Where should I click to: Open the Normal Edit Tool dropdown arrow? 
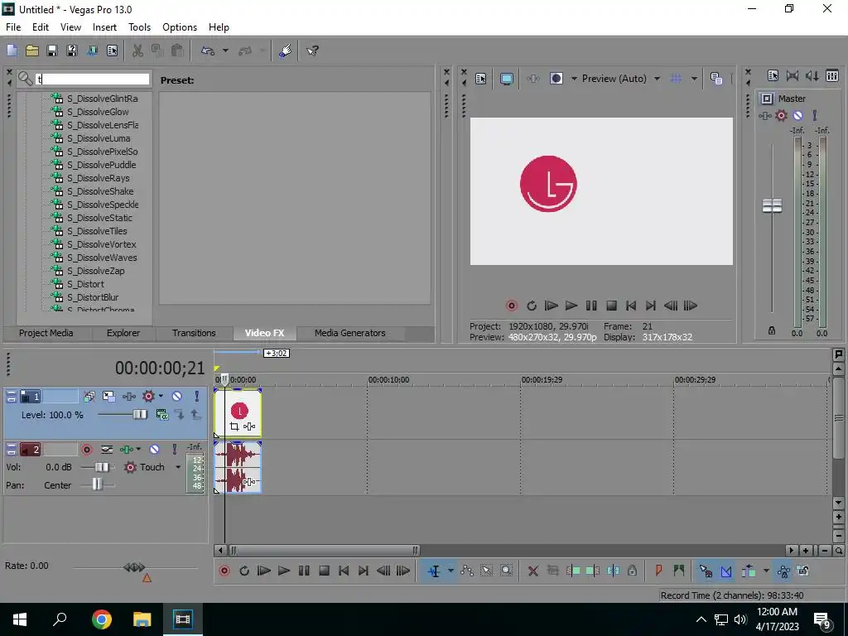450,571
